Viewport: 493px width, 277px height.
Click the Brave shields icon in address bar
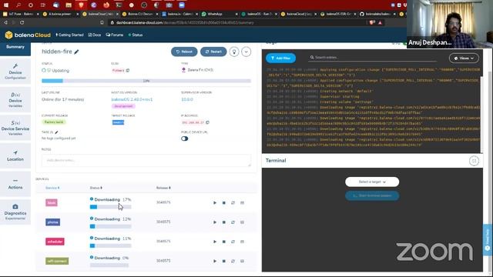pos(372,22)
